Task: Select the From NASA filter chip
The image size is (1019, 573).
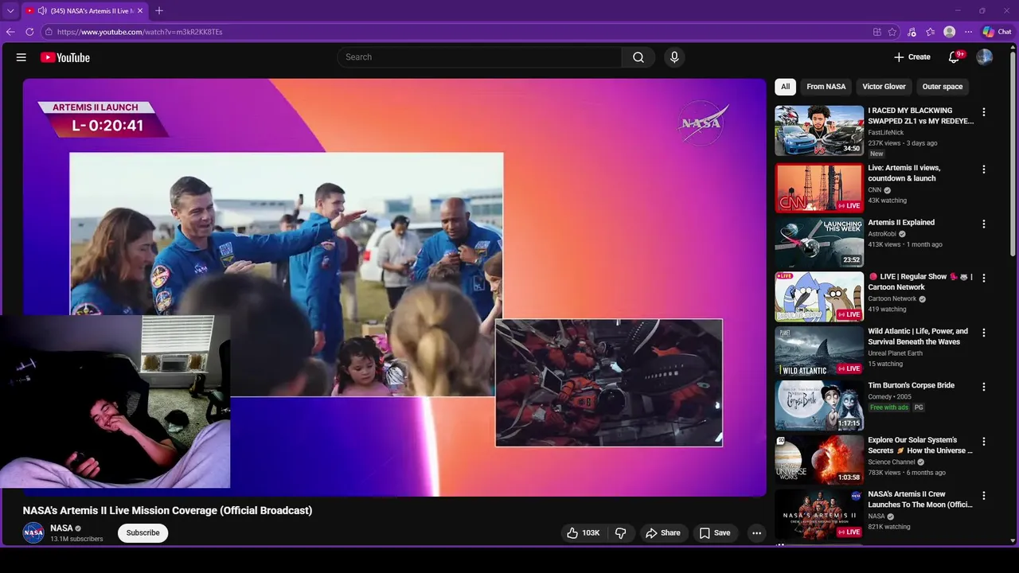Action: (826, 87)
